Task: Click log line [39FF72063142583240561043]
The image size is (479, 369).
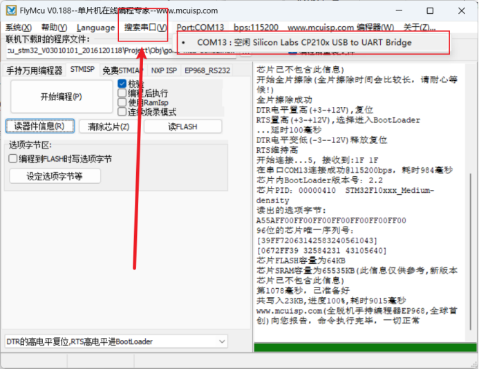Action: click(317, 240)
